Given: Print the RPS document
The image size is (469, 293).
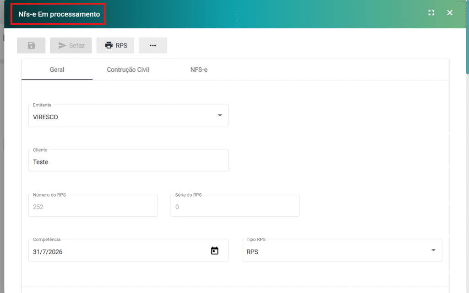Looking at the screenshot, I should [115, 45].
